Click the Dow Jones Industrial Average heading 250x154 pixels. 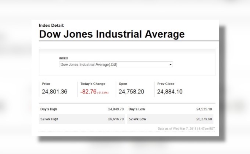click(112, 35)
